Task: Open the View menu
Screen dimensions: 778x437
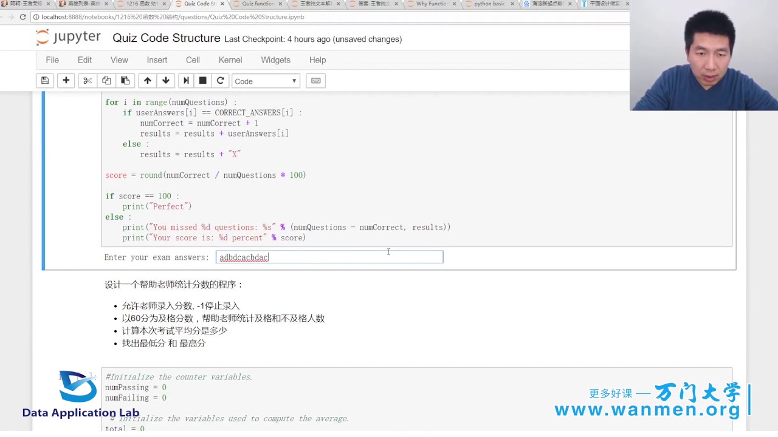Action: (x=119, y=60)
